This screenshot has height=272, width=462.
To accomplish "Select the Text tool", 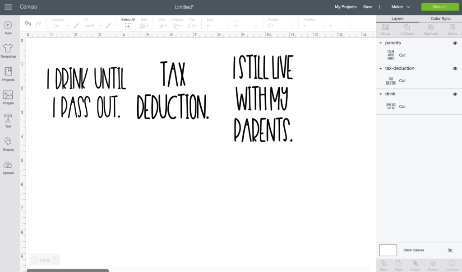I will pos(8,121).
